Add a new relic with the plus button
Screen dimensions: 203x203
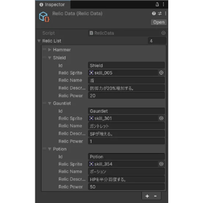click(x=147, y=196)
